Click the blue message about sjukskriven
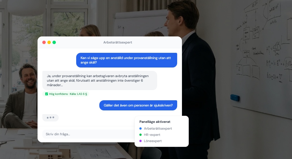The width and height of the screenshot is (292, 159). (138, 105)
